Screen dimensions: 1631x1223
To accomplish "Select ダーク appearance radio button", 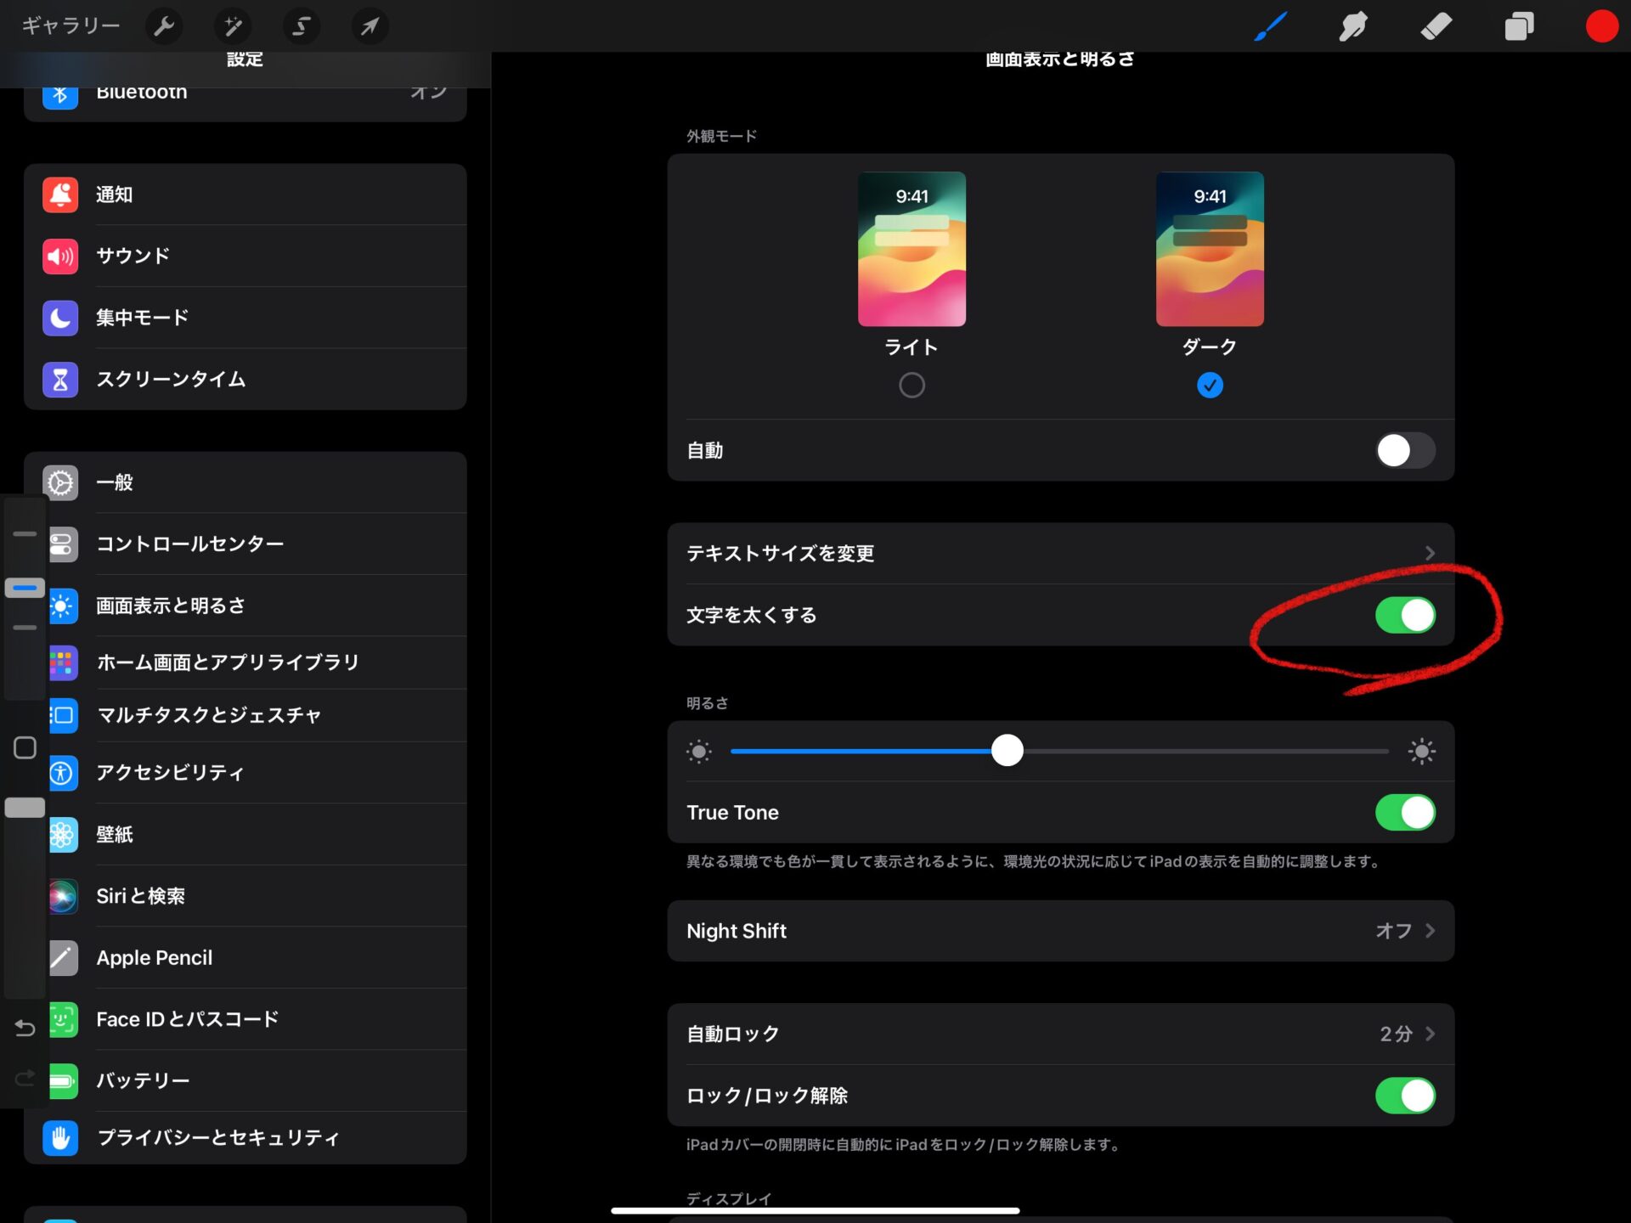I will 1210,386.
